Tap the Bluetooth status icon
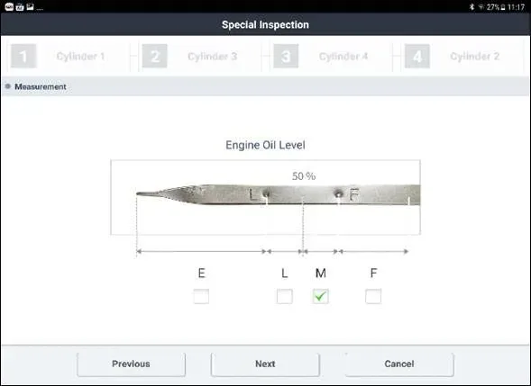 tap(471, 7)
